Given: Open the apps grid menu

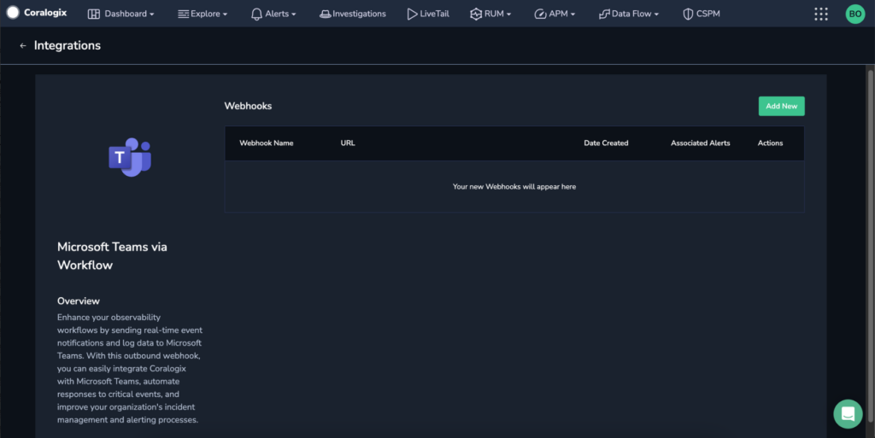Looking at the screenshot, I should 821,14.
